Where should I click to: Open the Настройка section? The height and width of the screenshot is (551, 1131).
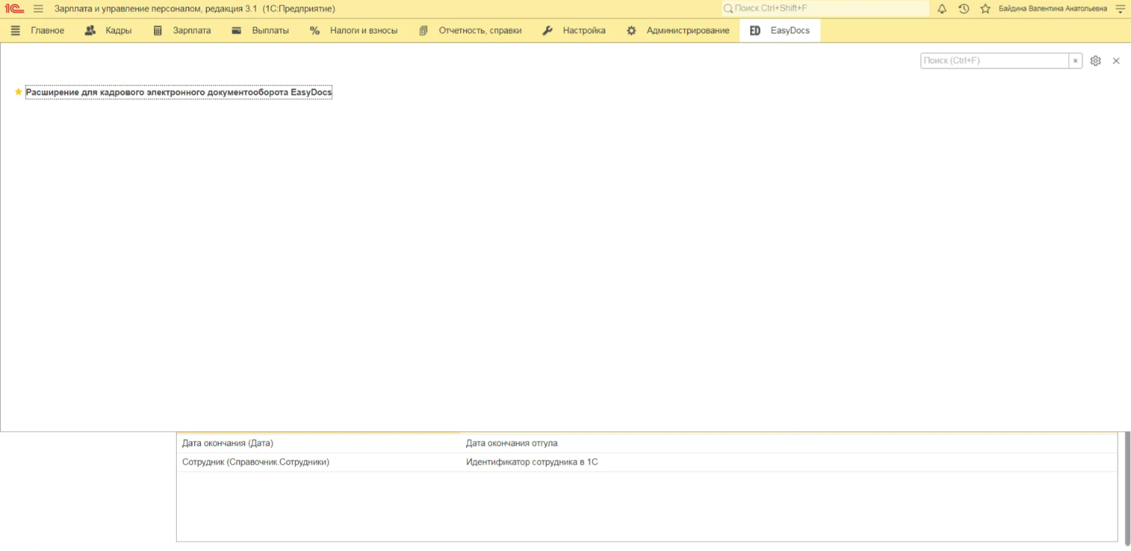[574, 31]
